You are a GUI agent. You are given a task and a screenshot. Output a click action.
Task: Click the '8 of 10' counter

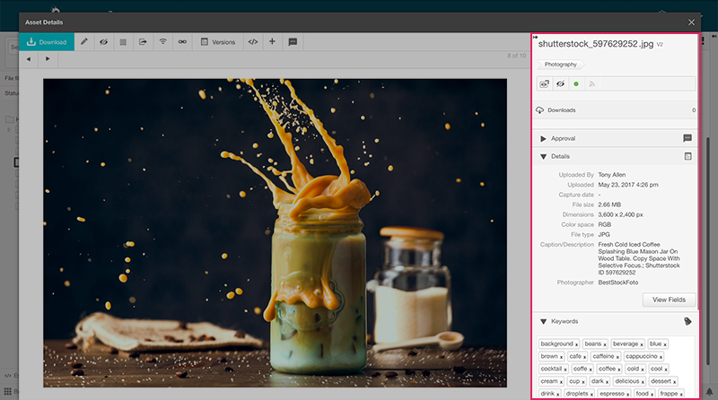pos(517,56)
